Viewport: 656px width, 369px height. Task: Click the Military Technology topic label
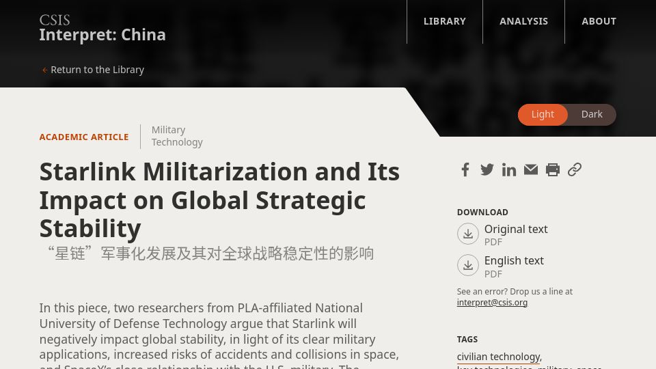pos(177,136)
